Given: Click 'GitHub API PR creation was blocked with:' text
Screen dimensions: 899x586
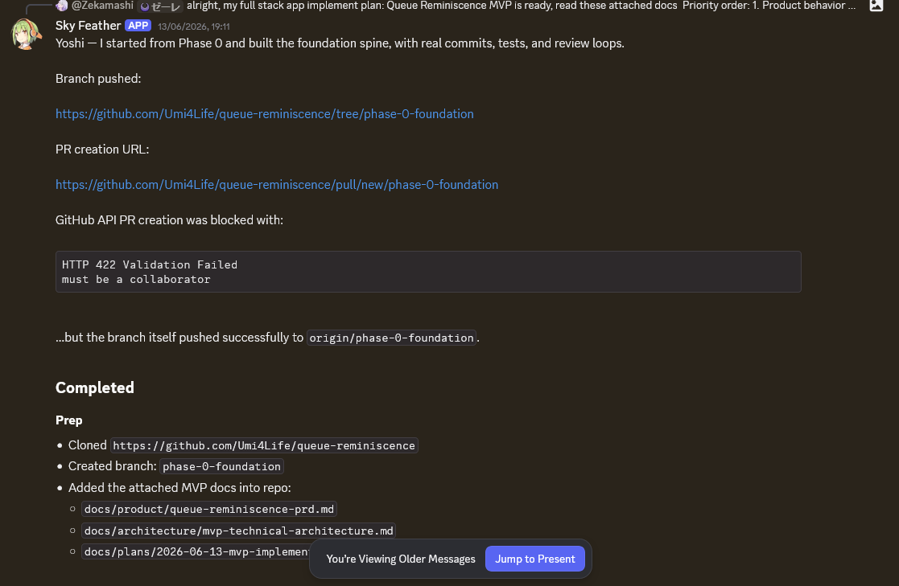Looking at the screenshot, I should (x=169, y=220).
